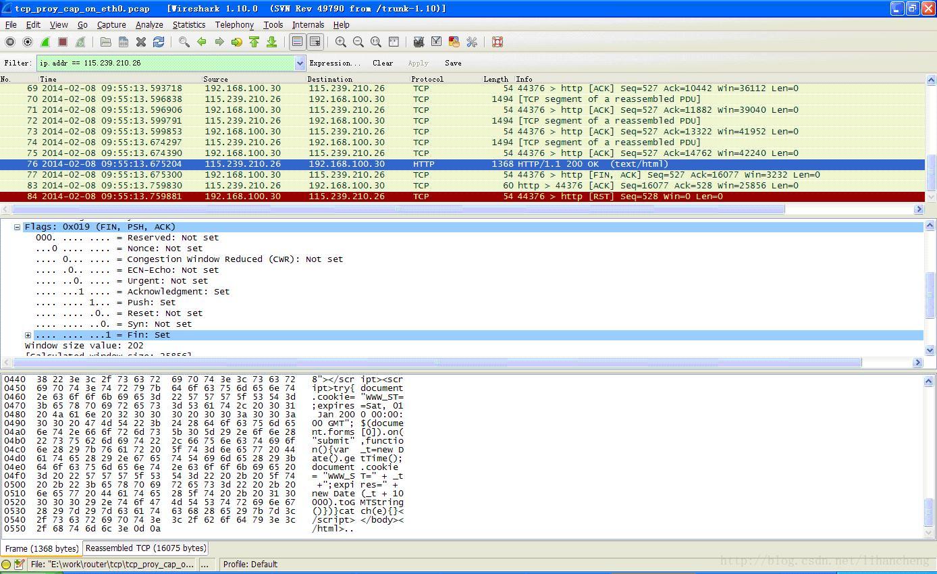Select the Acknowledgment: Set flag line

coord(132,292)
